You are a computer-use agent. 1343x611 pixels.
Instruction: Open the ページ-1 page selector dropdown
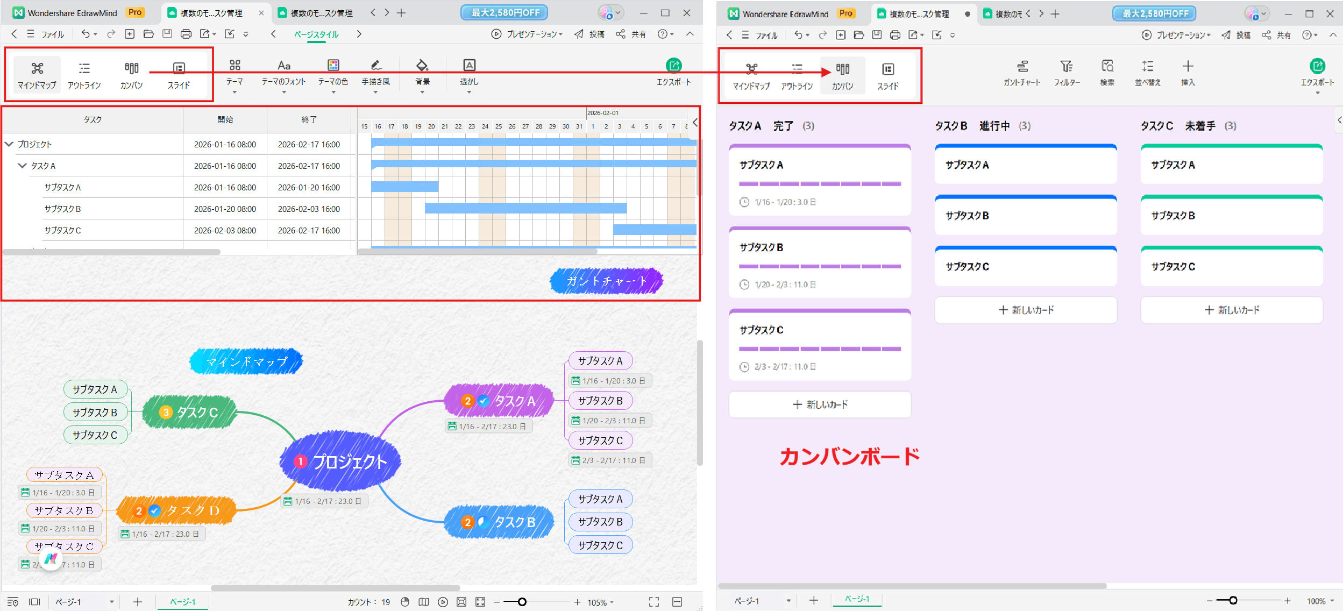pyautogui.click(x=111, y=602)
